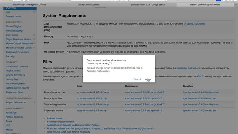Expand the User Centre chevron
The image size is (238, 134).
[x=34, y=35]
